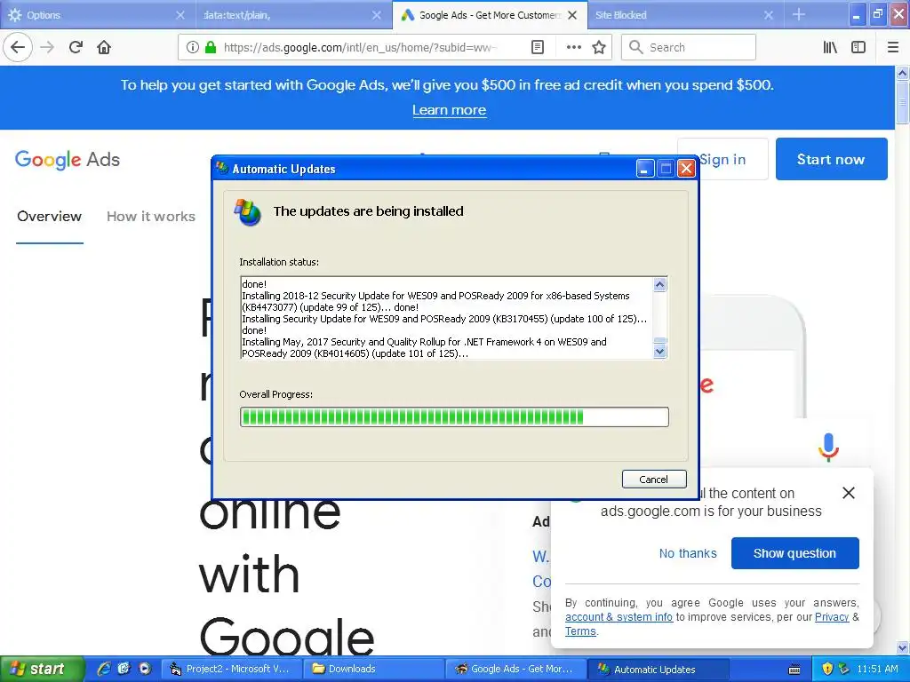Click the Overall Progress bar

pyautogui.click(x=454, y=417)
